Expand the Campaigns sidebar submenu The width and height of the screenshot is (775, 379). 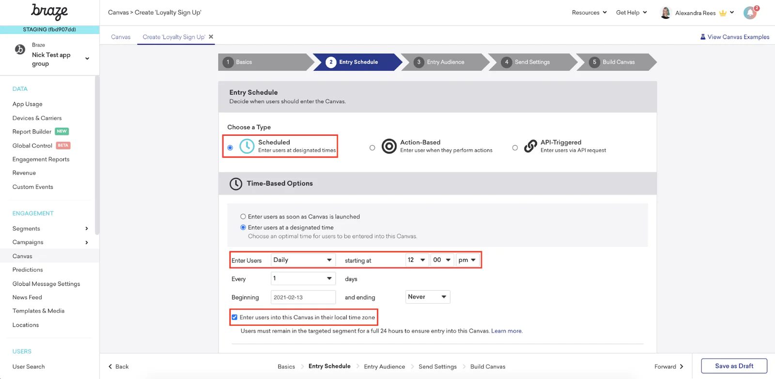pos(87,242)
